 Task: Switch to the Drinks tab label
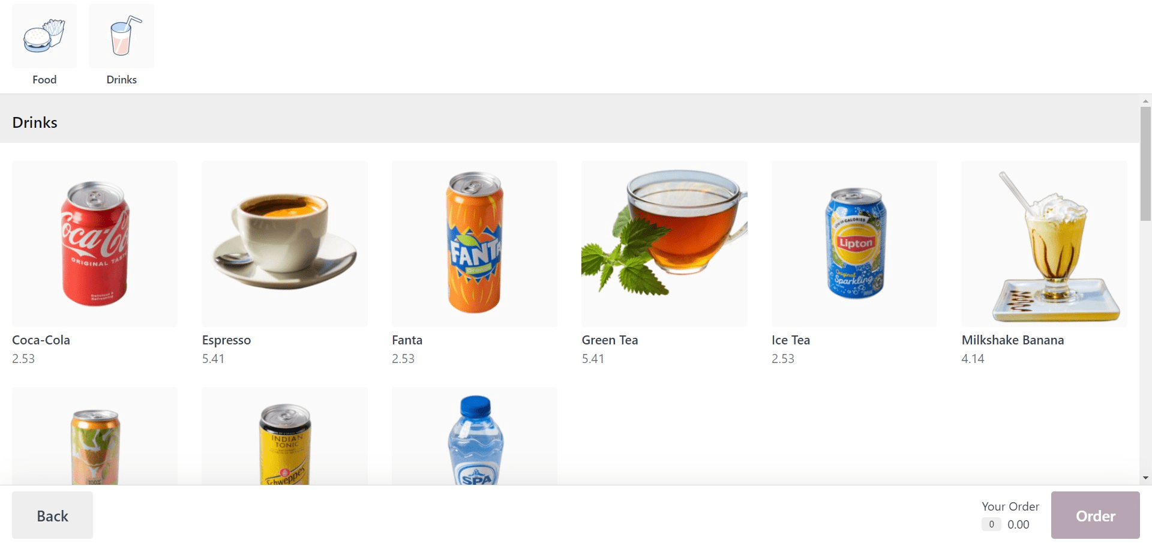coord(121,80)
